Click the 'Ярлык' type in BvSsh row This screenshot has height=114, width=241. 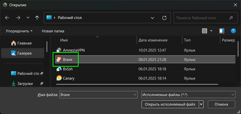(x=190, y=69)
